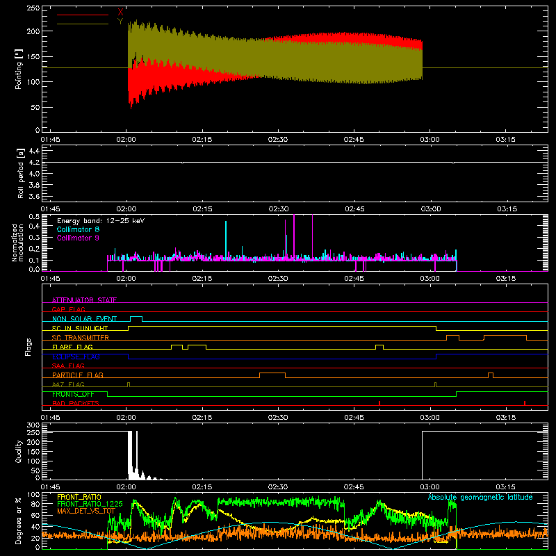This screenshot has height=556, width=556.
Task: Click the red X legend line
Action: click(83, 15)
